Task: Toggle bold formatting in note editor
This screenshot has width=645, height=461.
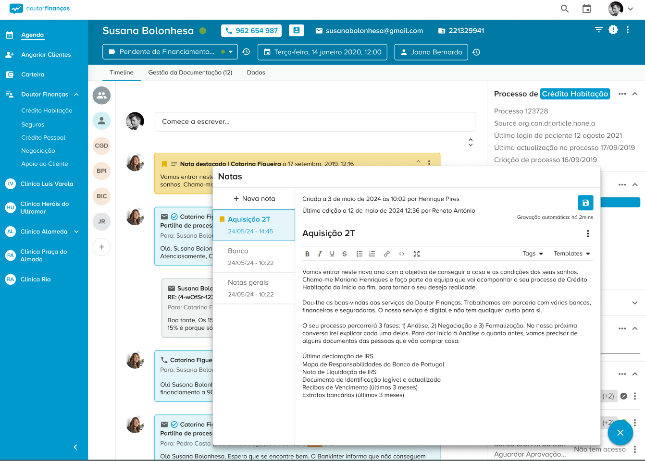Action: click(x=307, y=254)
